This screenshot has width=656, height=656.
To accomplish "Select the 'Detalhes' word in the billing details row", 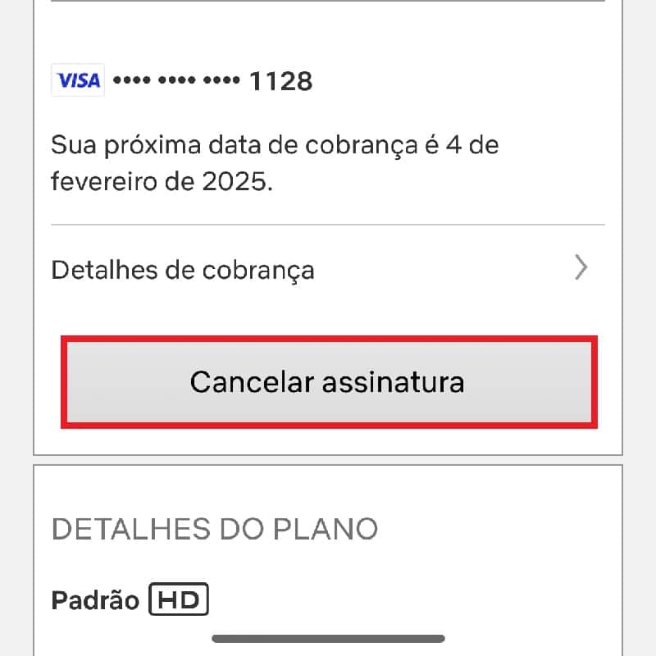I will click(105, 270).
